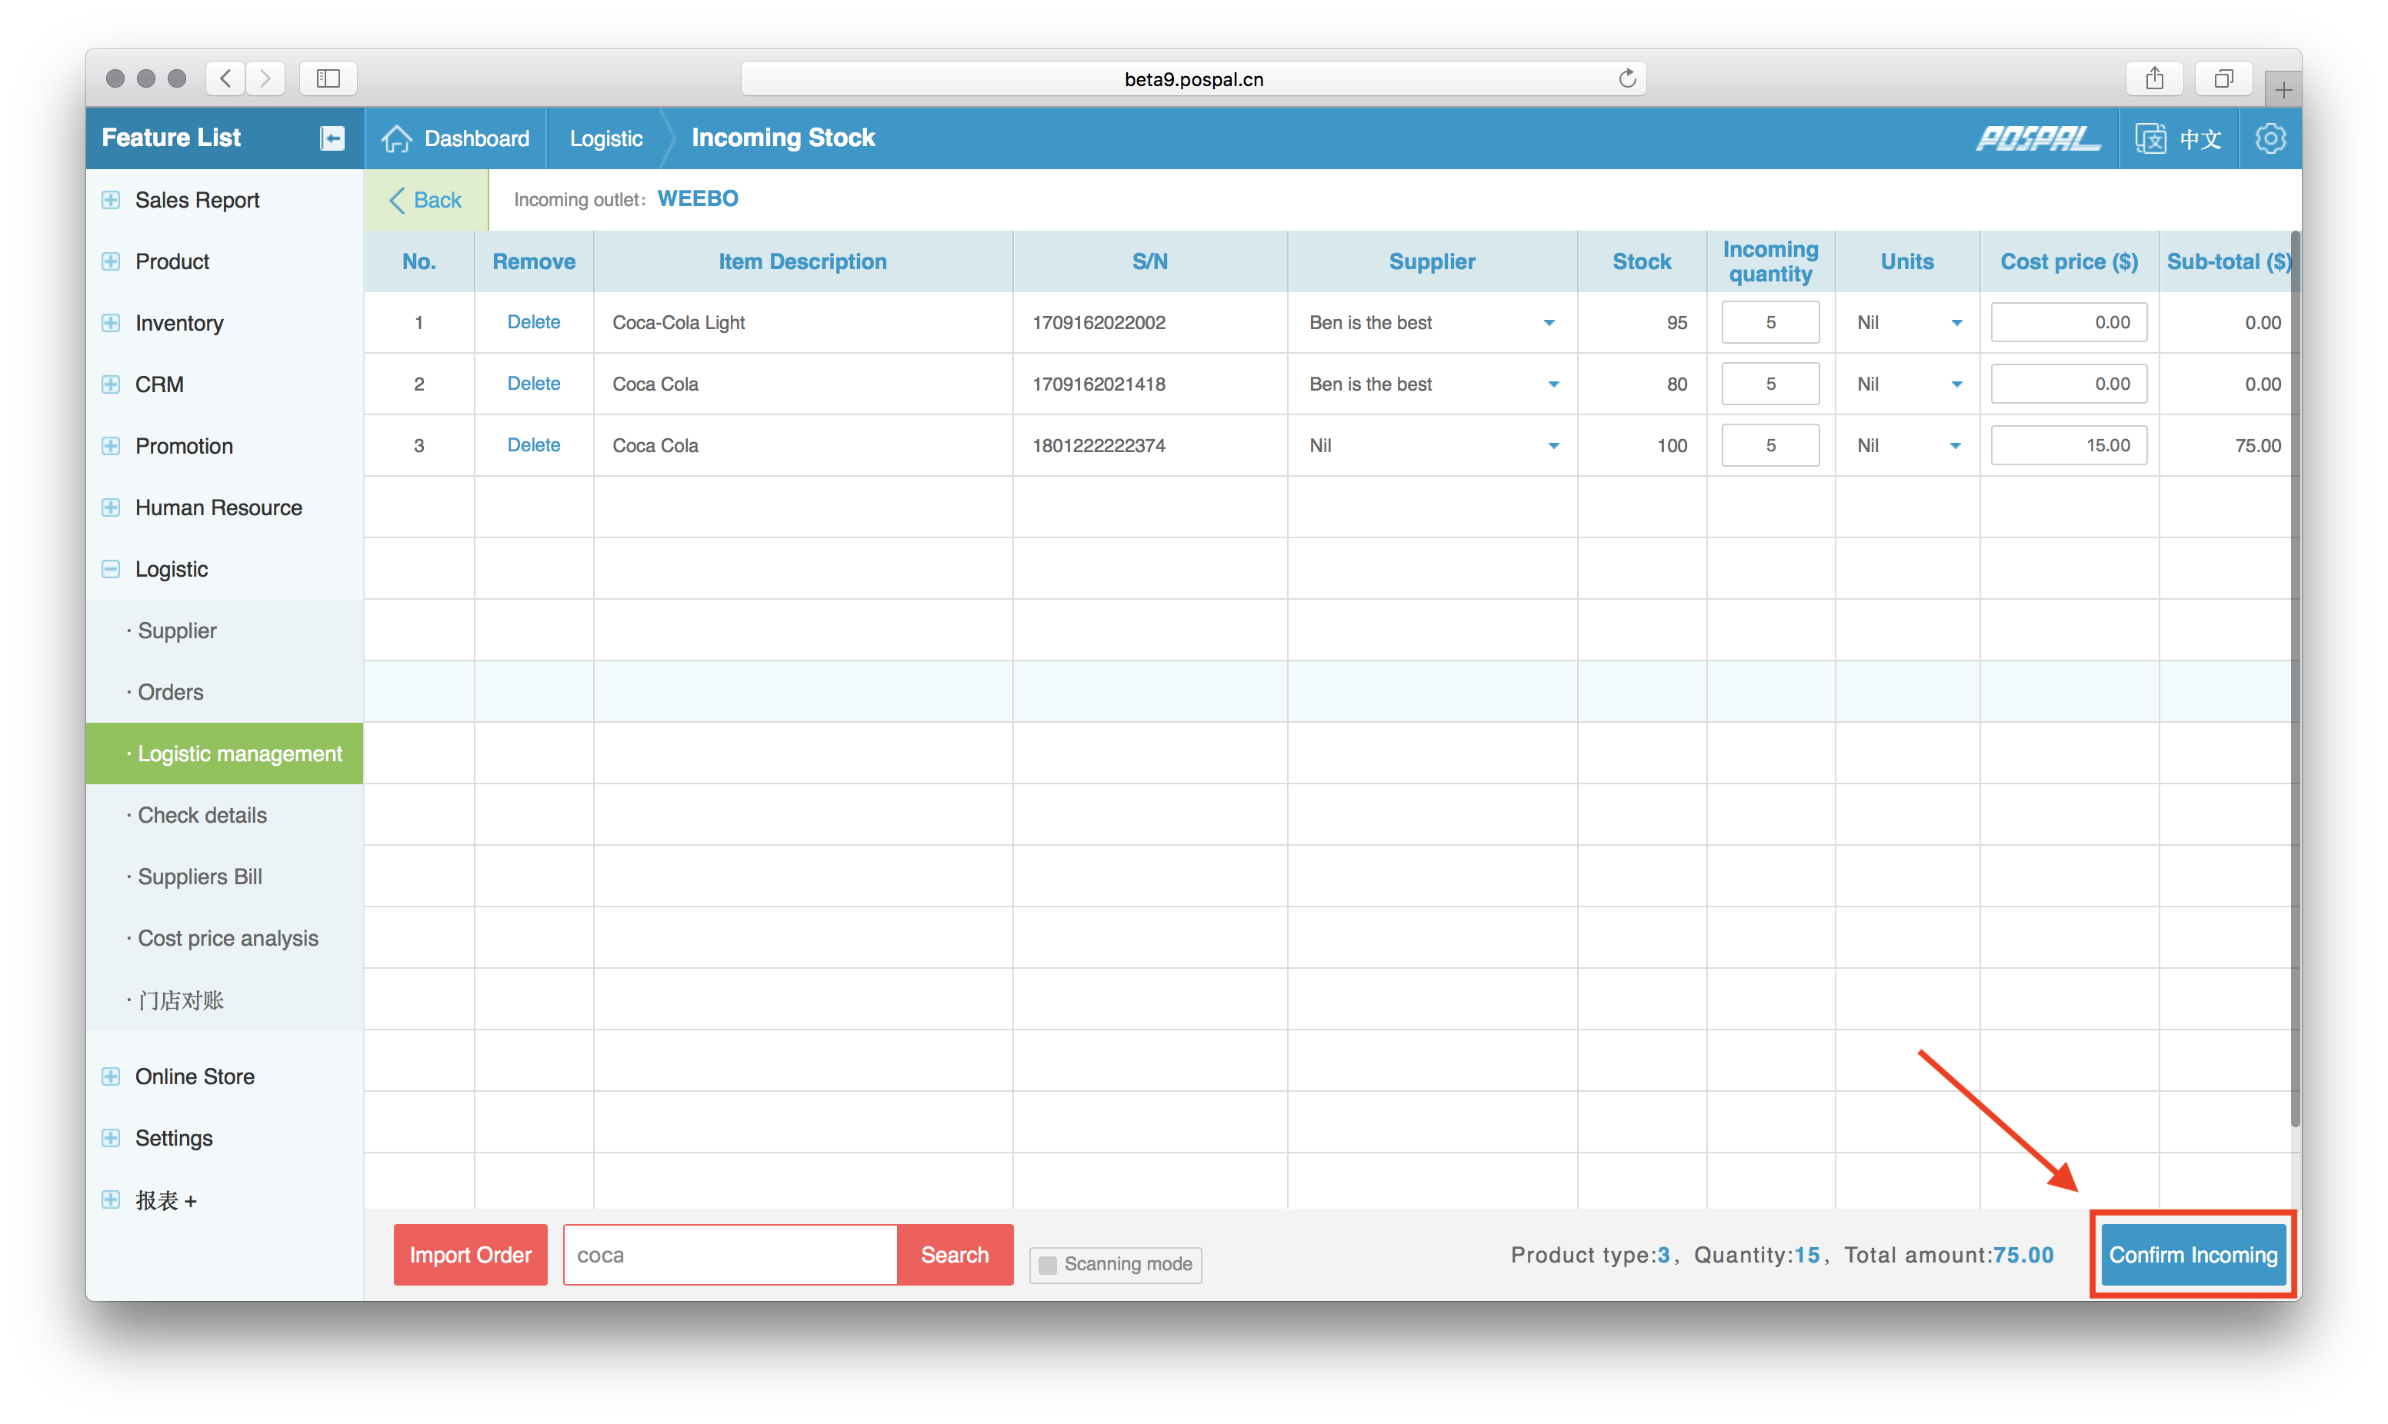Click the table's vertical scrollbar

coord(2295,672)
